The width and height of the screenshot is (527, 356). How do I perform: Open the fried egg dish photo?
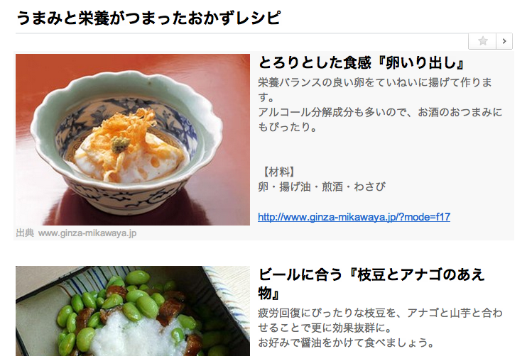pyautogui.click(x=133, y=140)
